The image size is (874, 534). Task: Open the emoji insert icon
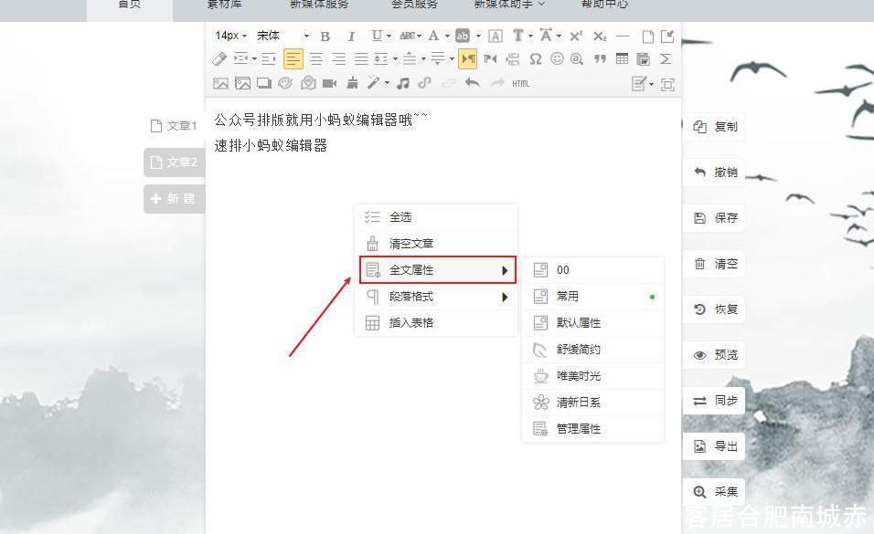coord(558,58)
